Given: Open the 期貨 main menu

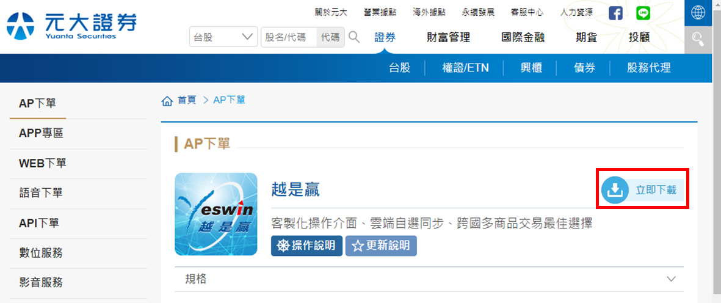Looking at the screenshot, I should coord(586,38).
